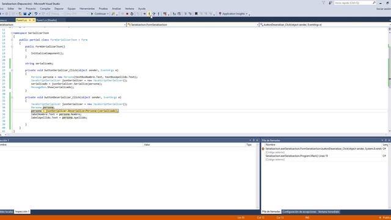Stop debugging with the red square icon

[x=127, y=13]
